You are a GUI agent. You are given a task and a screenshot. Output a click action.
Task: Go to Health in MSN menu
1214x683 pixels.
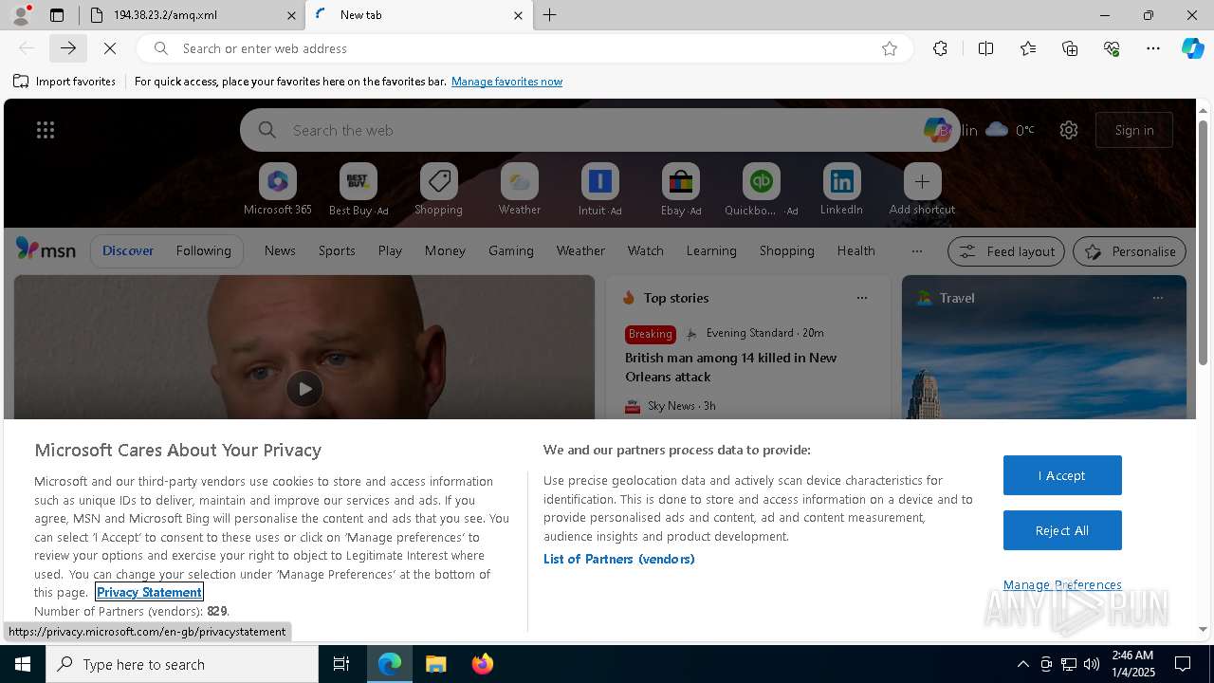pos(855,250)
